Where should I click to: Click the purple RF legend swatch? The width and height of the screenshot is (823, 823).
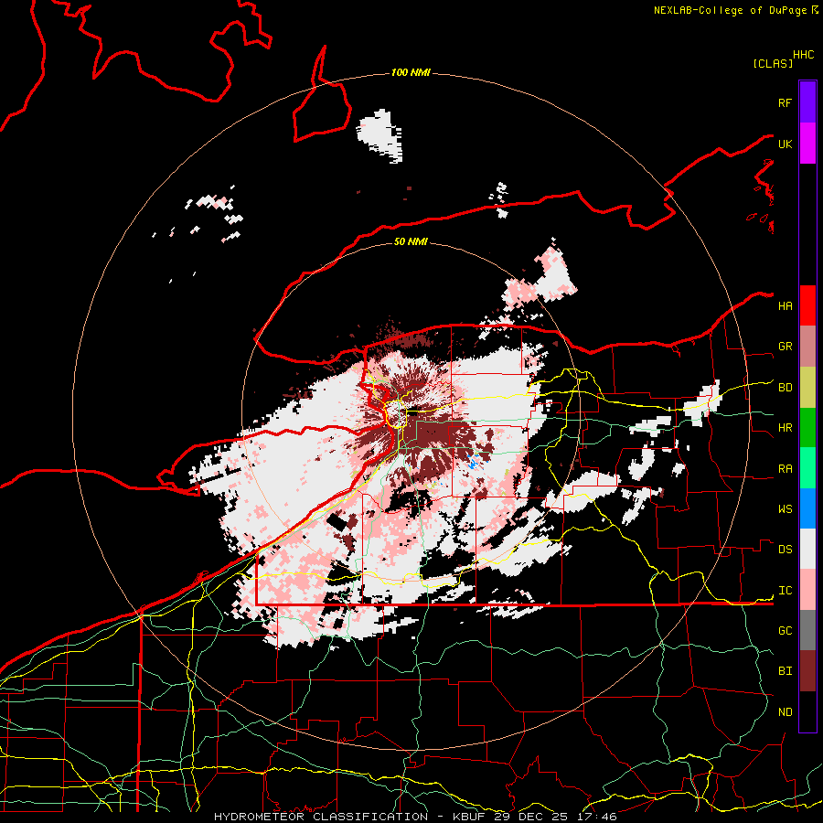[x=807, y=102]
